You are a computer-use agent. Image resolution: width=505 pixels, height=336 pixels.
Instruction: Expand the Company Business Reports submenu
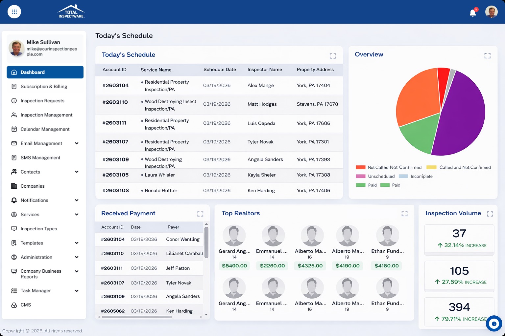coord(77,271)
